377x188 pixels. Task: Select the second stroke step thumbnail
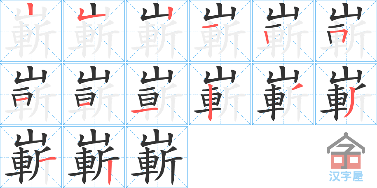tap(94, 31)
